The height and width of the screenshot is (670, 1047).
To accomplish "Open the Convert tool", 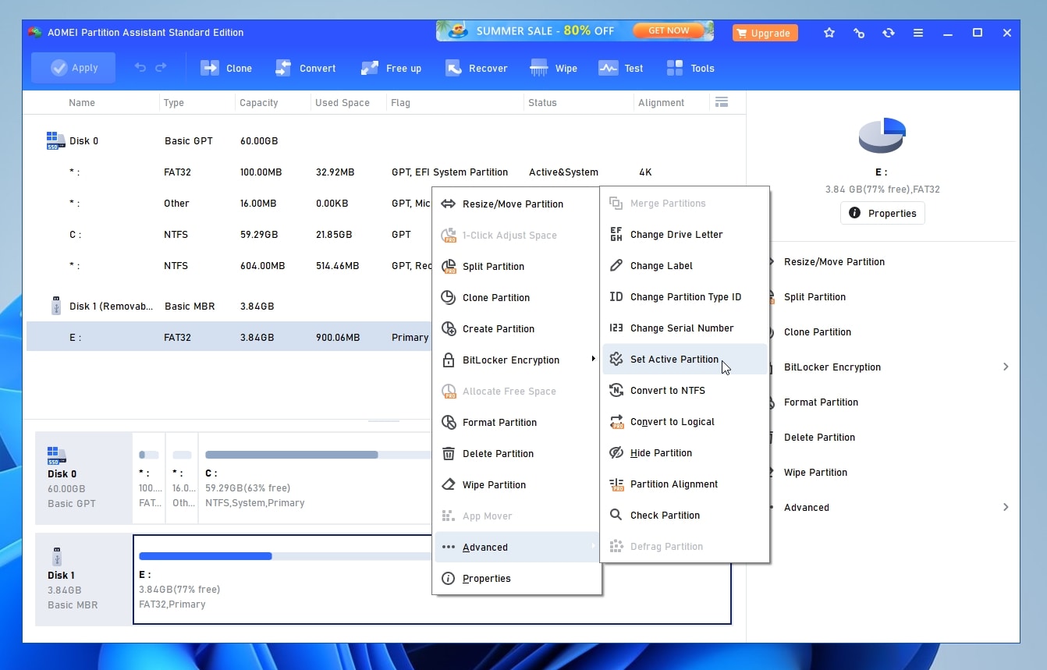I will 305,68.
